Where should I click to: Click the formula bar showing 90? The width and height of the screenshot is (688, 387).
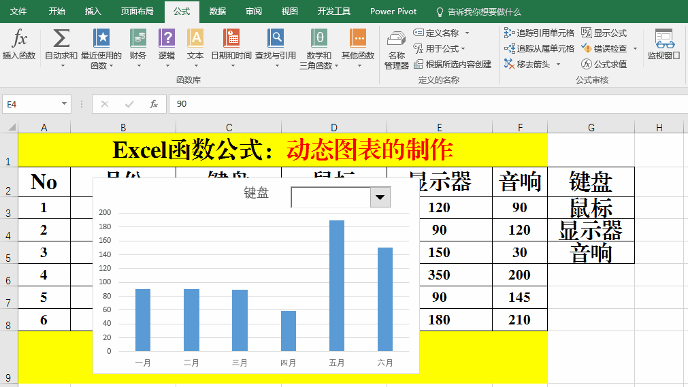coord(428,104)
